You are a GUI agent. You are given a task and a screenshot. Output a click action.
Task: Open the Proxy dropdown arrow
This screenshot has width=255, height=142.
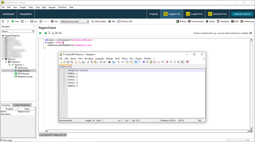pyautogui.click(x=180, y=22)
